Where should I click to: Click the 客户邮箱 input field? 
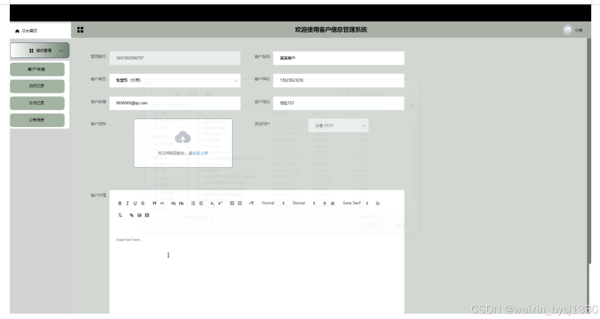coord(175,103)
